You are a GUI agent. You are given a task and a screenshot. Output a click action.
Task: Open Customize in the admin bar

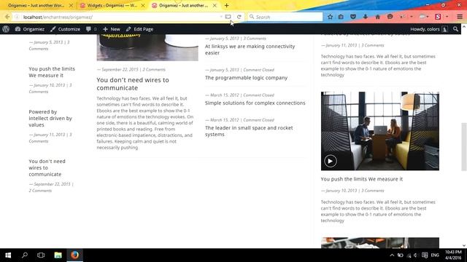point(65,29)
